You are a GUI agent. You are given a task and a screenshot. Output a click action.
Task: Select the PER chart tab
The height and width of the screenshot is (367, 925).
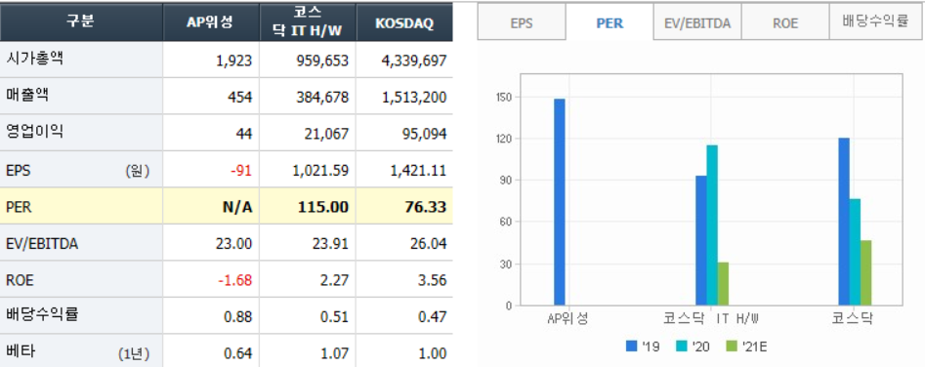(610, 23)
